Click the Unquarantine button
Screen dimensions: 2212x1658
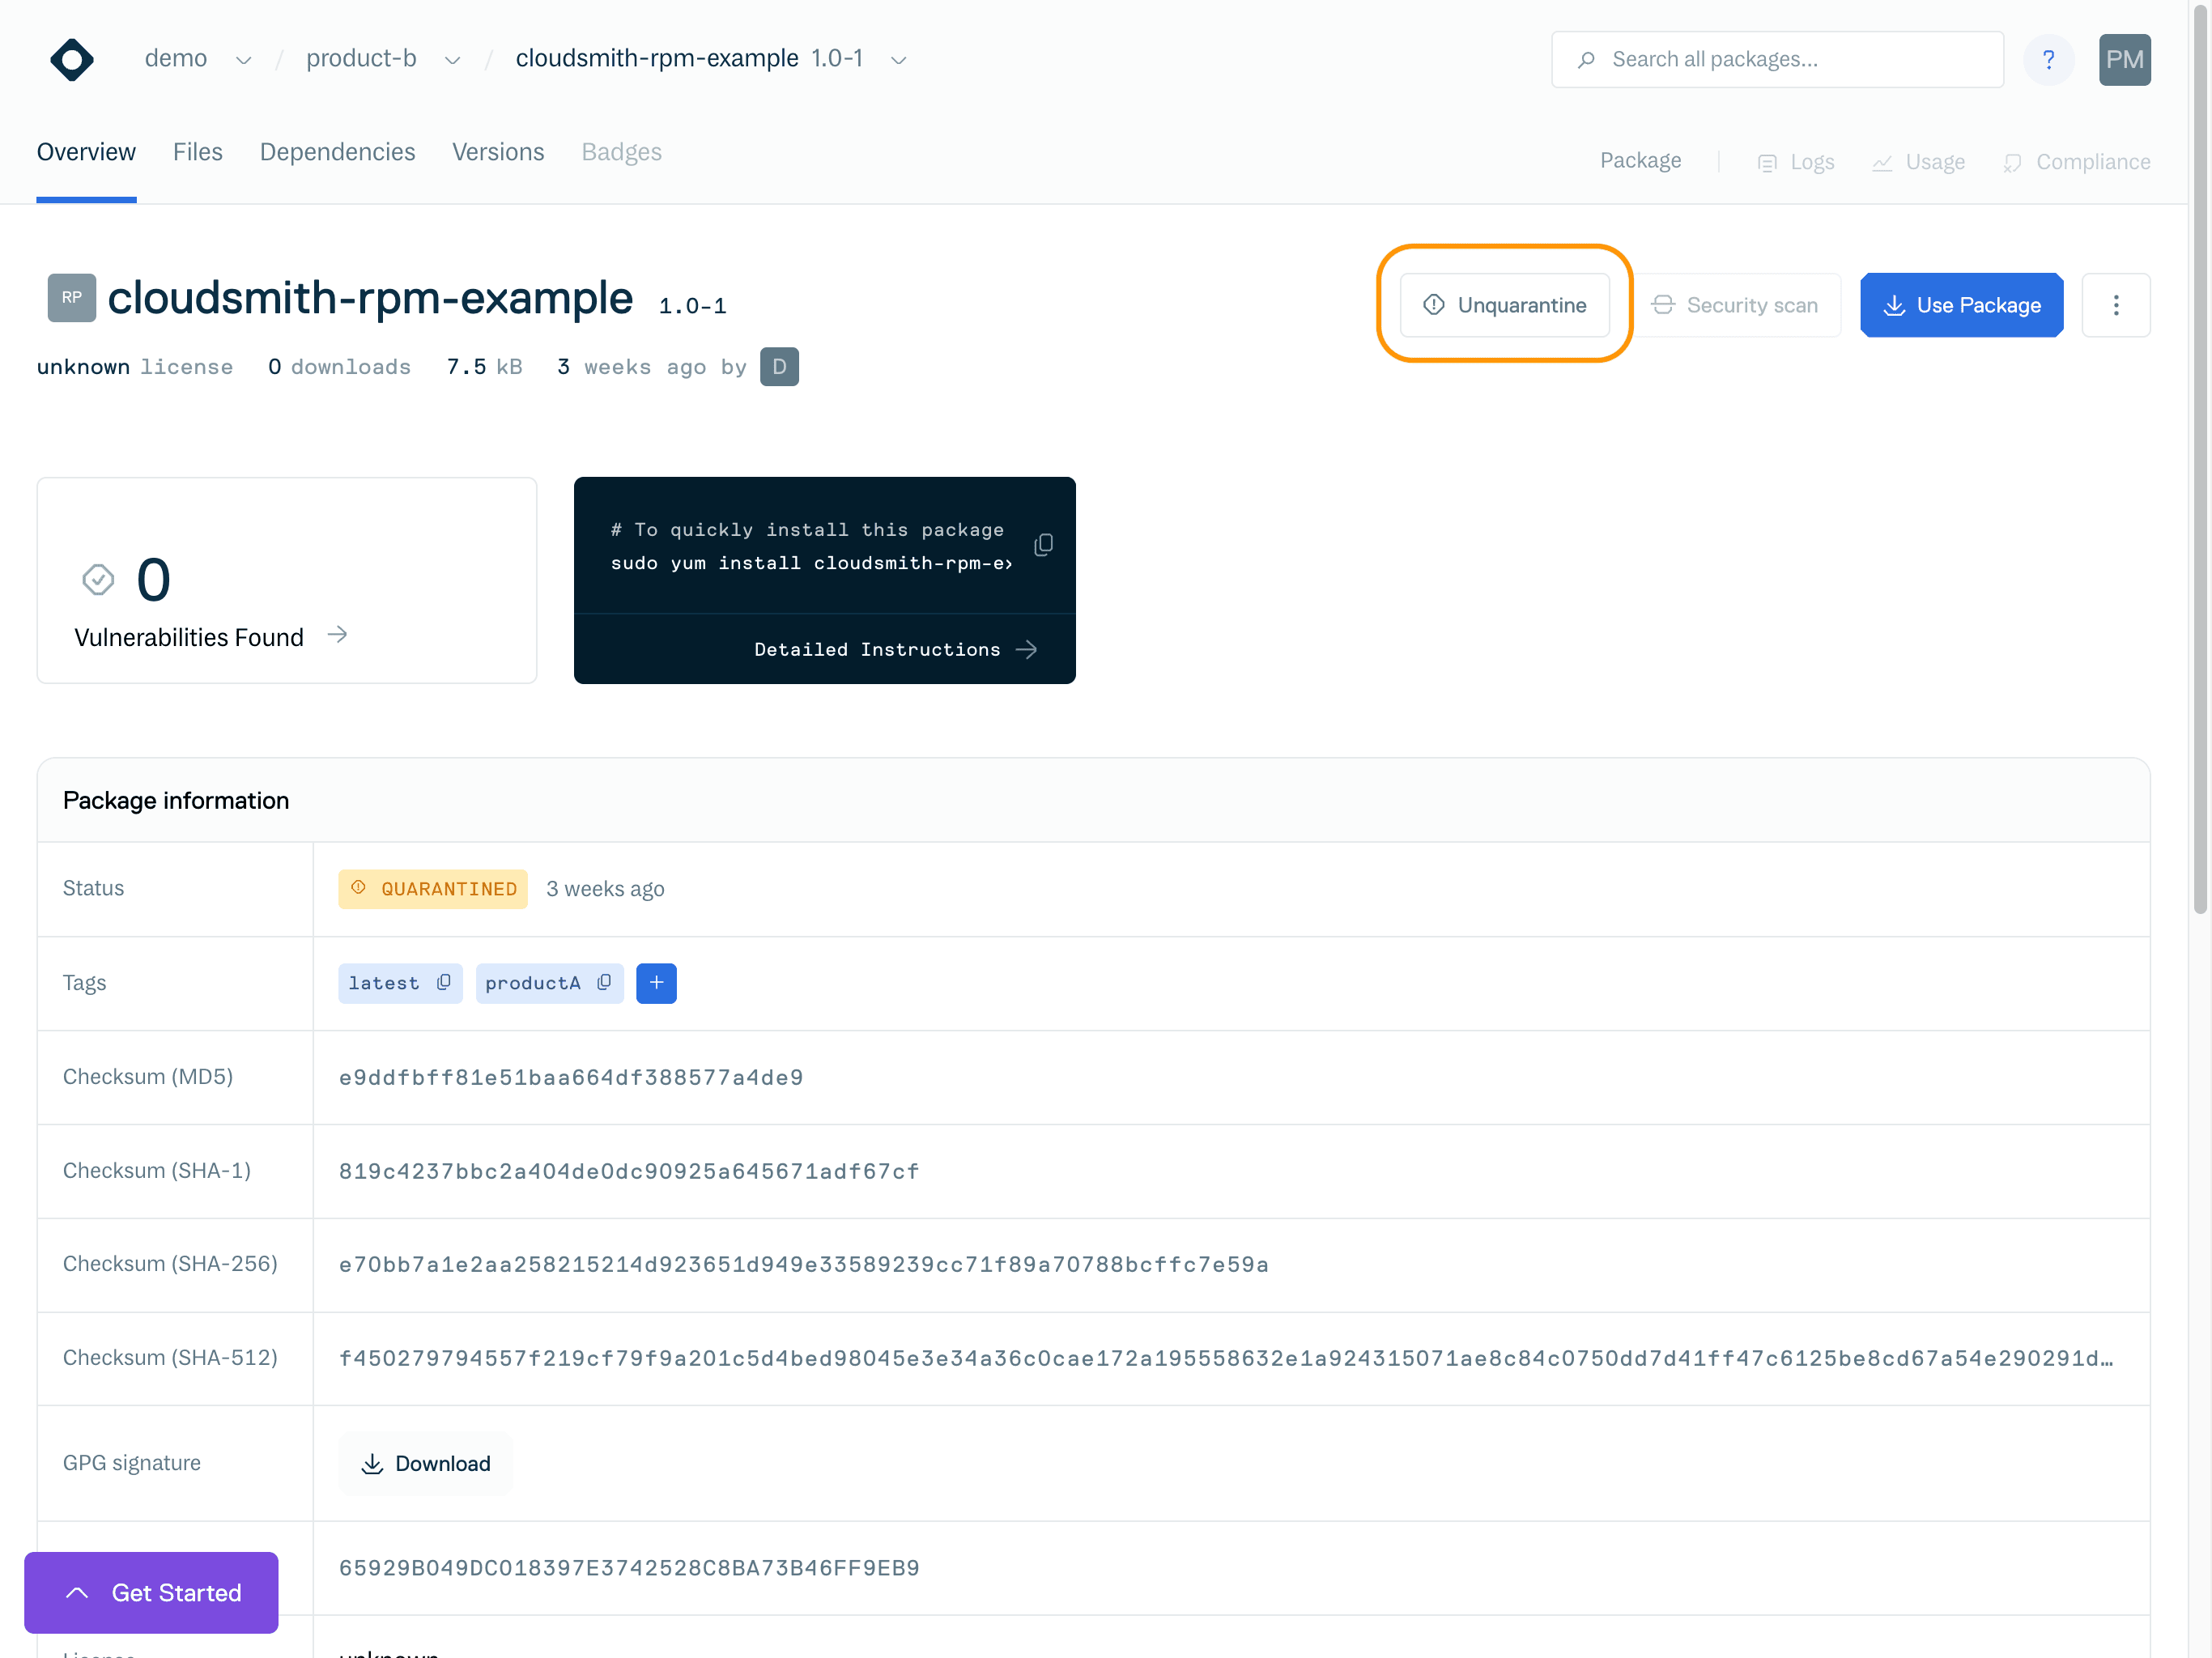(1504, 305)
